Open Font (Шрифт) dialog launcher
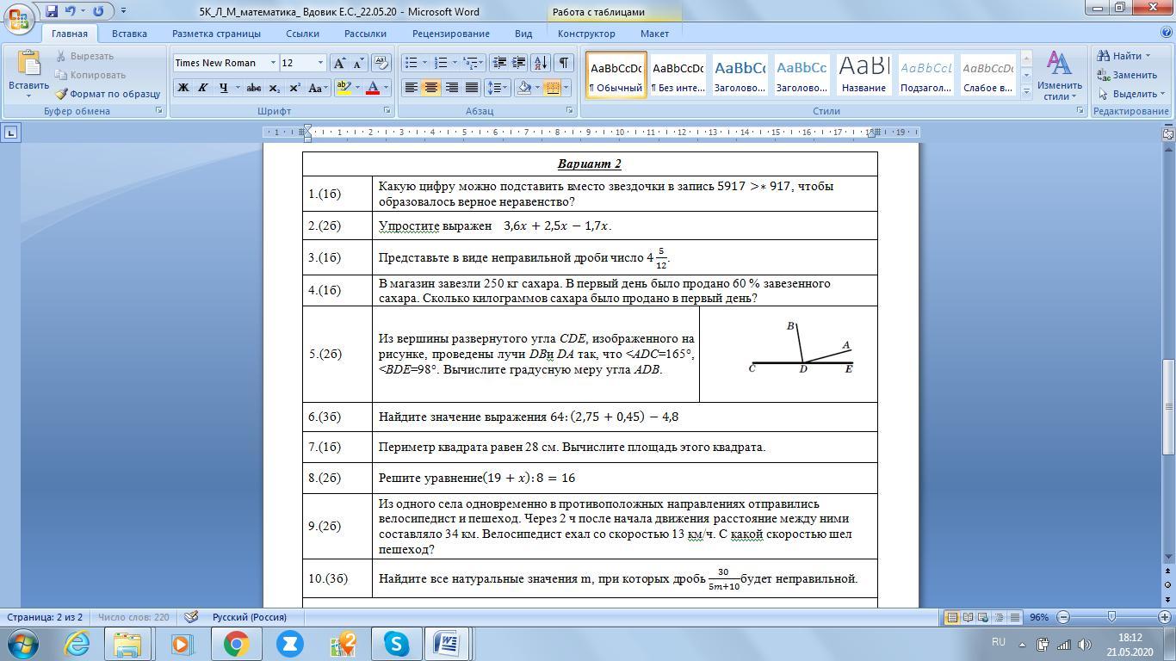 (387, 111)
